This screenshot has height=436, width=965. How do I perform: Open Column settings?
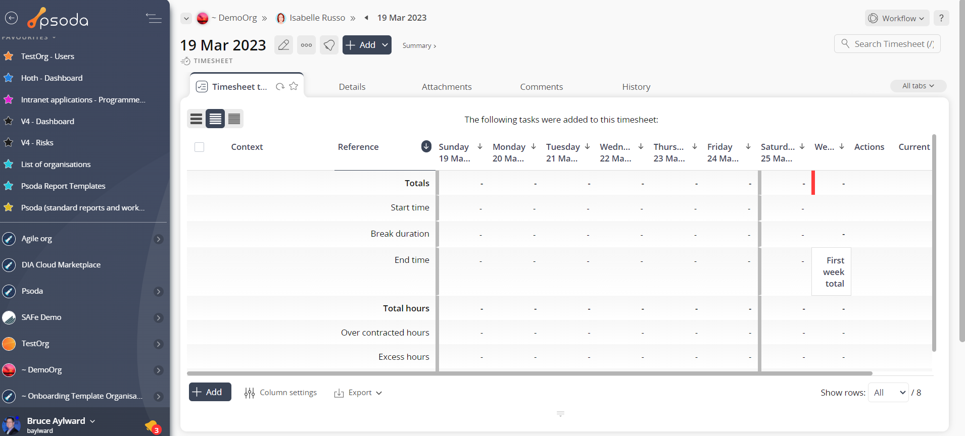[x=280, y=393]
